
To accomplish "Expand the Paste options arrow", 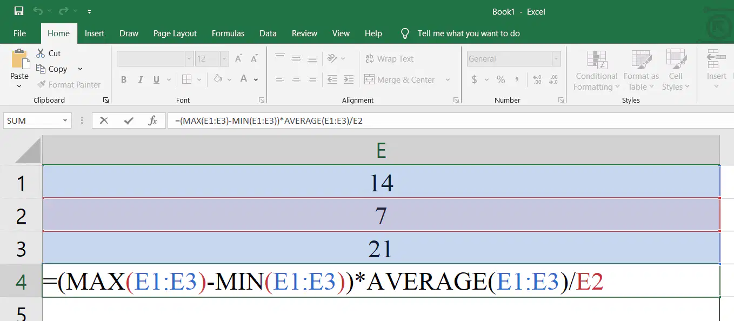I will click(x=19, y=86).
